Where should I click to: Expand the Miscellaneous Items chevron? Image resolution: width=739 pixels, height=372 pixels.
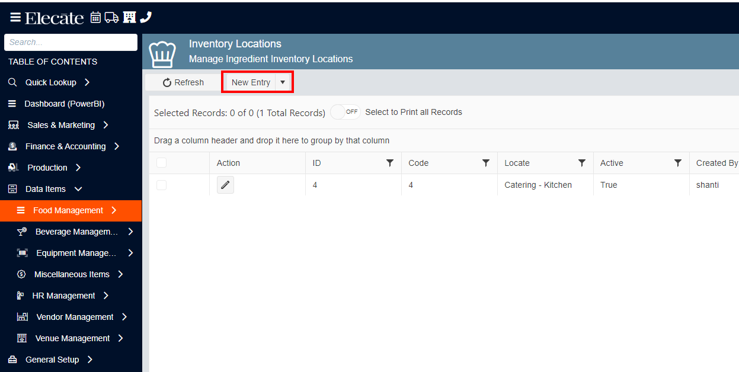(x=120, y=274)
